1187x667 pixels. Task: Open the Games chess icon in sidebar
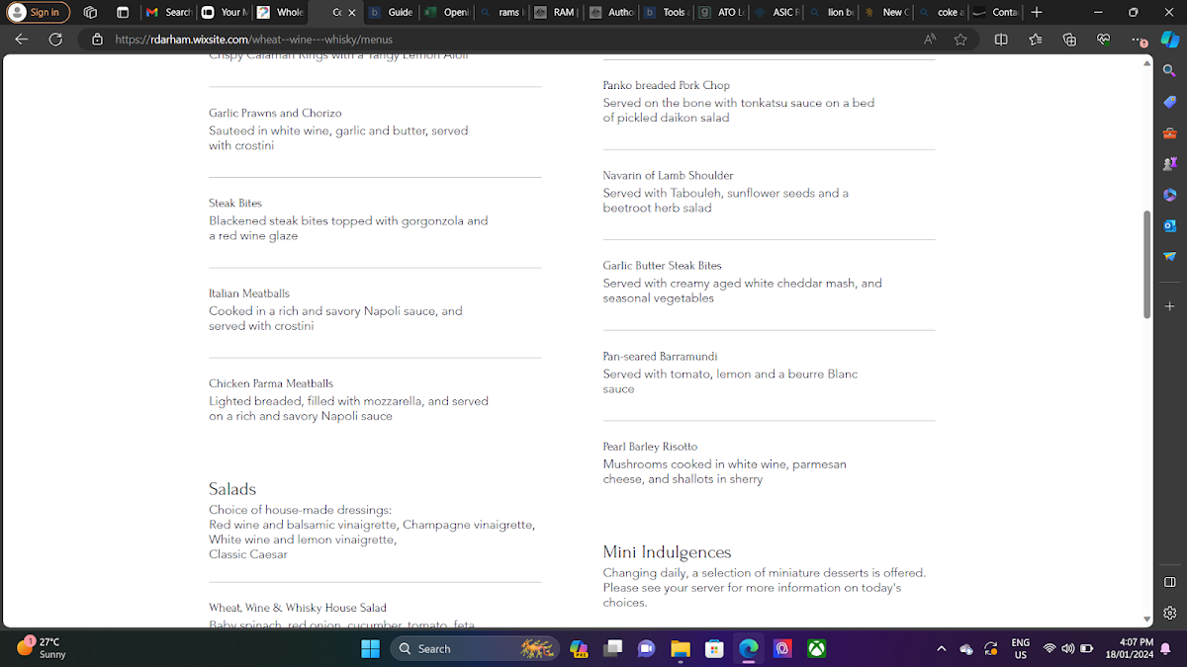[1169, 163]
